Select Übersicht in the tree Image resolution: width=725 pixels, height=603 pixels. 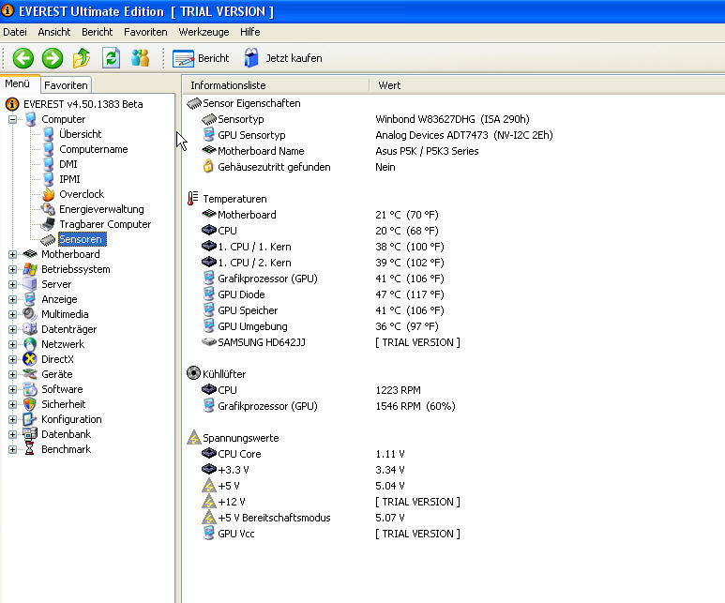pyautogui.click(x=81, y=134)
